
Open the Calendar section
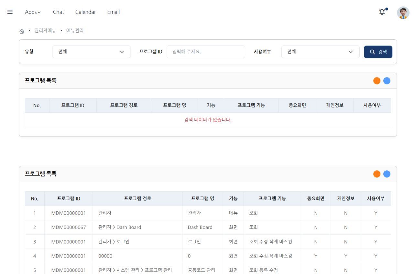coord(85,12)
